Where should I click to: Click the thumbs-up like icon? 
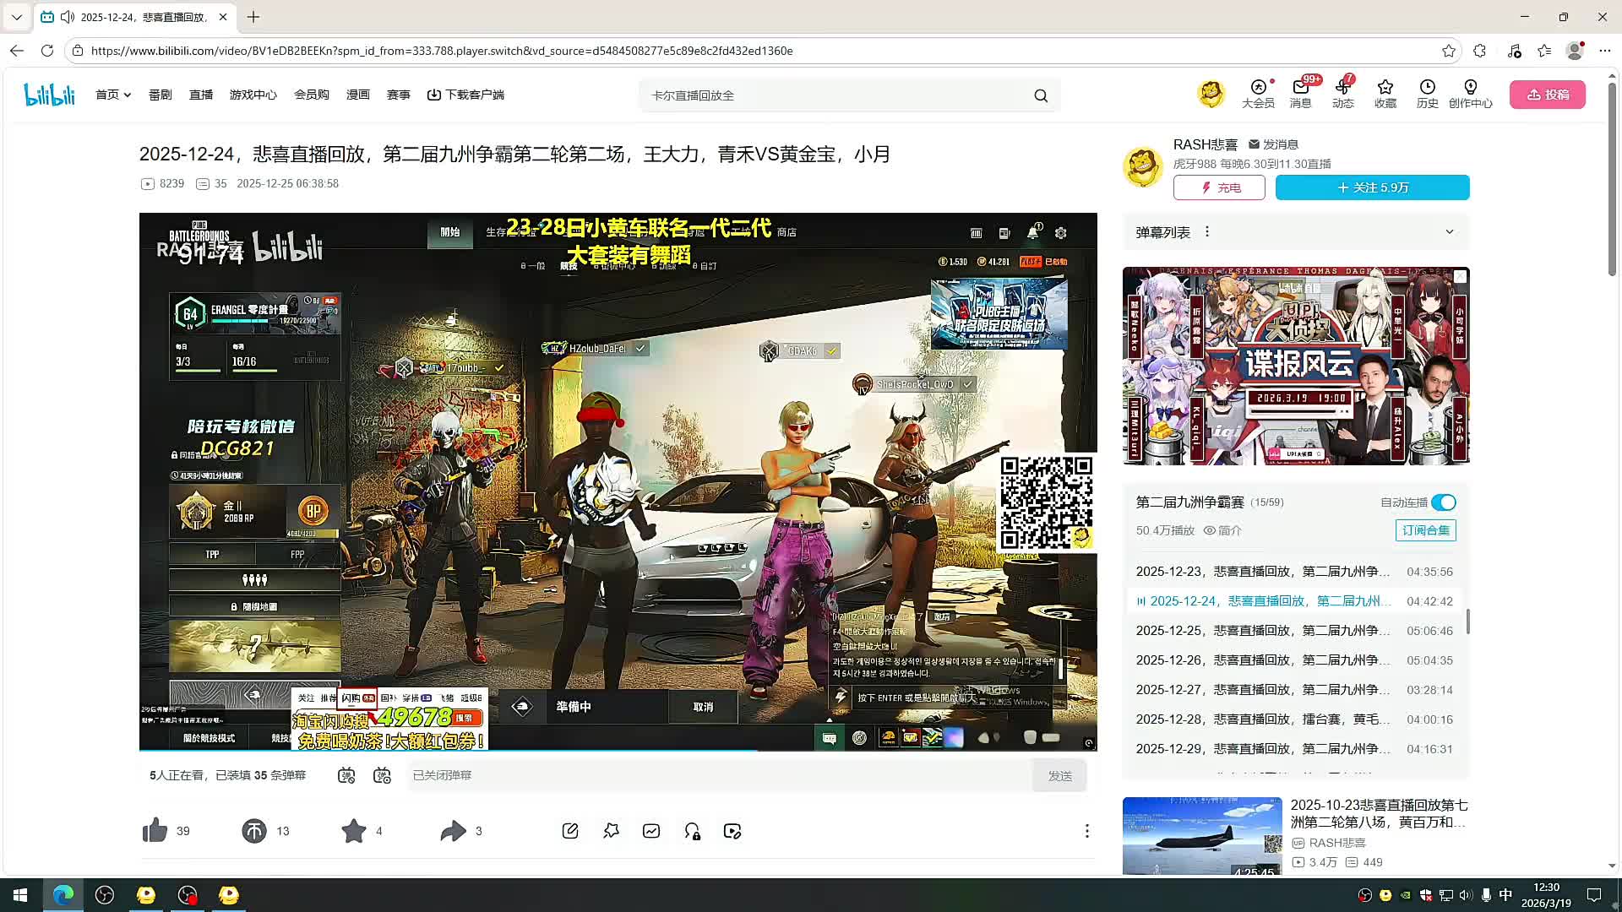155,831
